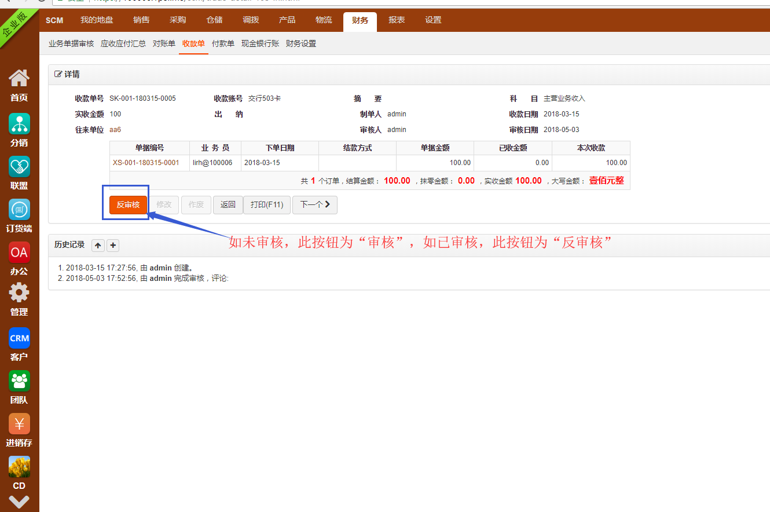Image resolution: width=770 pixels, height=512 pixels.
Task: Open the CRM 客户 icon
Action: coord(19,338)
